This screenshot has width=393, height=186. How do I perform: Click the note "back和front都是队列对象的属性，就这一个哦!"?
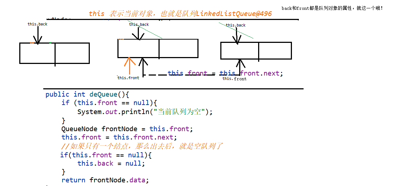pos(332,8)
